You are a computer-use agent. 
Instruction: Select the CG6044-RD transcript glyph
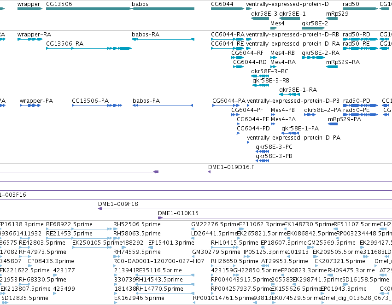pyautogui.click(x=239, y=67)
